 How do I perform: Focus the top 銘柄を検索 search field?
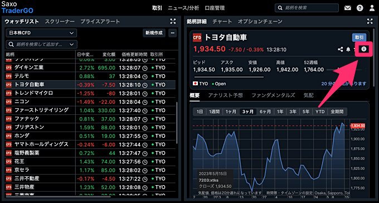click(307, 8)
